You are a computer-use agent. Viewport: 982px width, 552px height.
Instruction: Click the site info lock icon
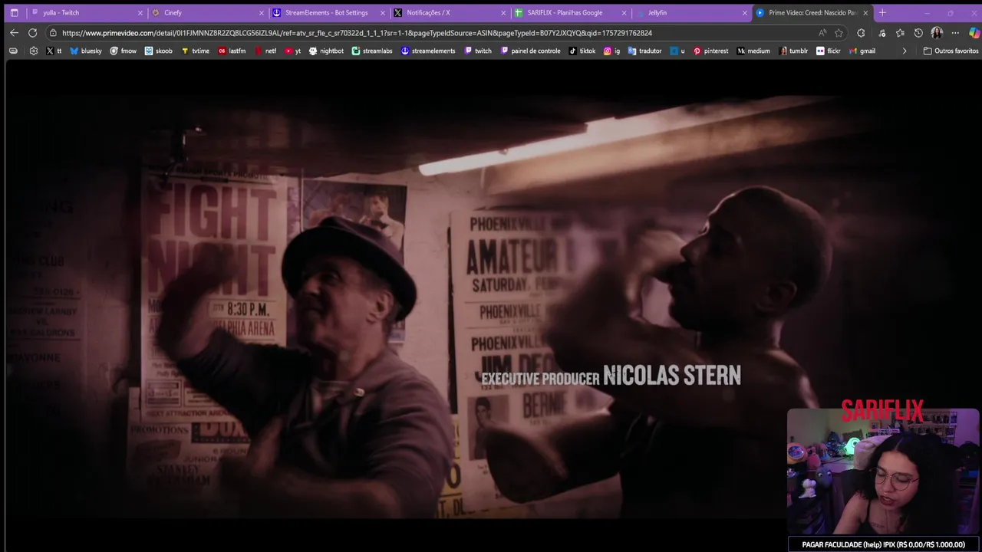(52, 33)
